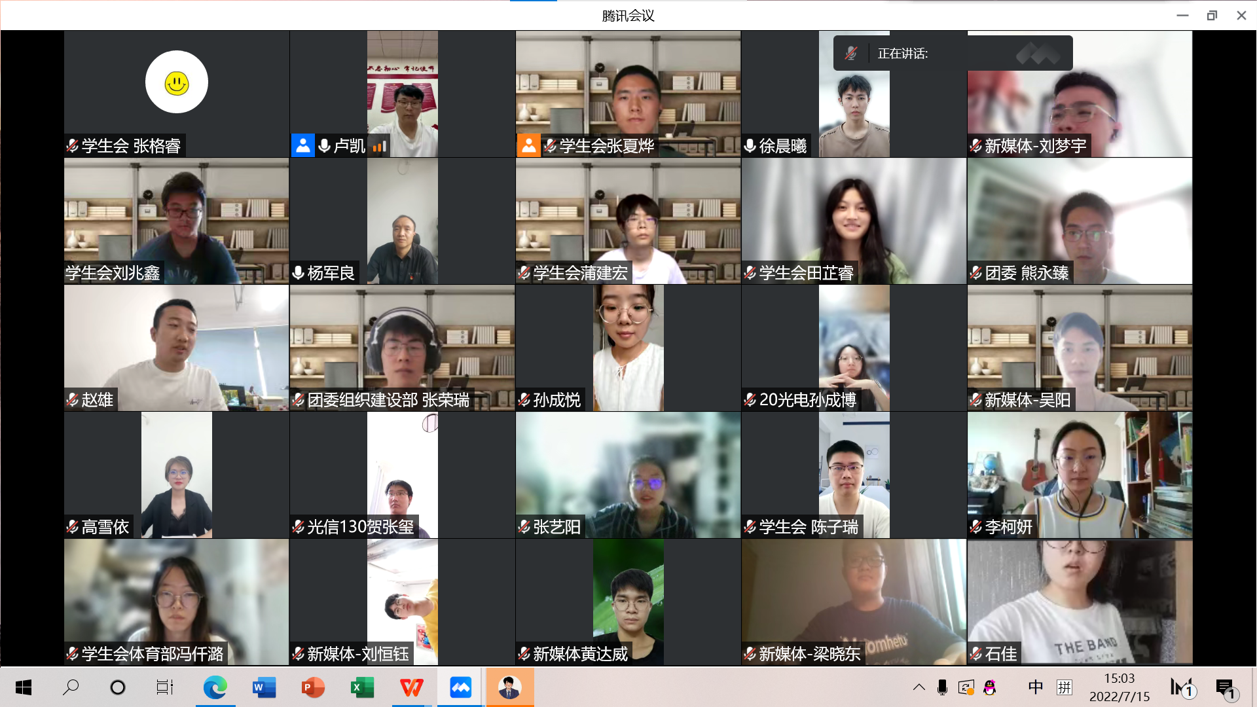Click the muted mic icon in 正在讲话 bar
Image resolution: width=1257 pixels, height=707 pixels.
coord(850,53)
